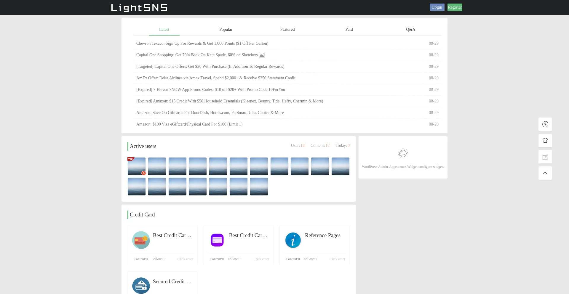Open the Chevron Texaco rewards post
Image resolution: width=569 pixels, height=294 pixels.
[202, 44]
